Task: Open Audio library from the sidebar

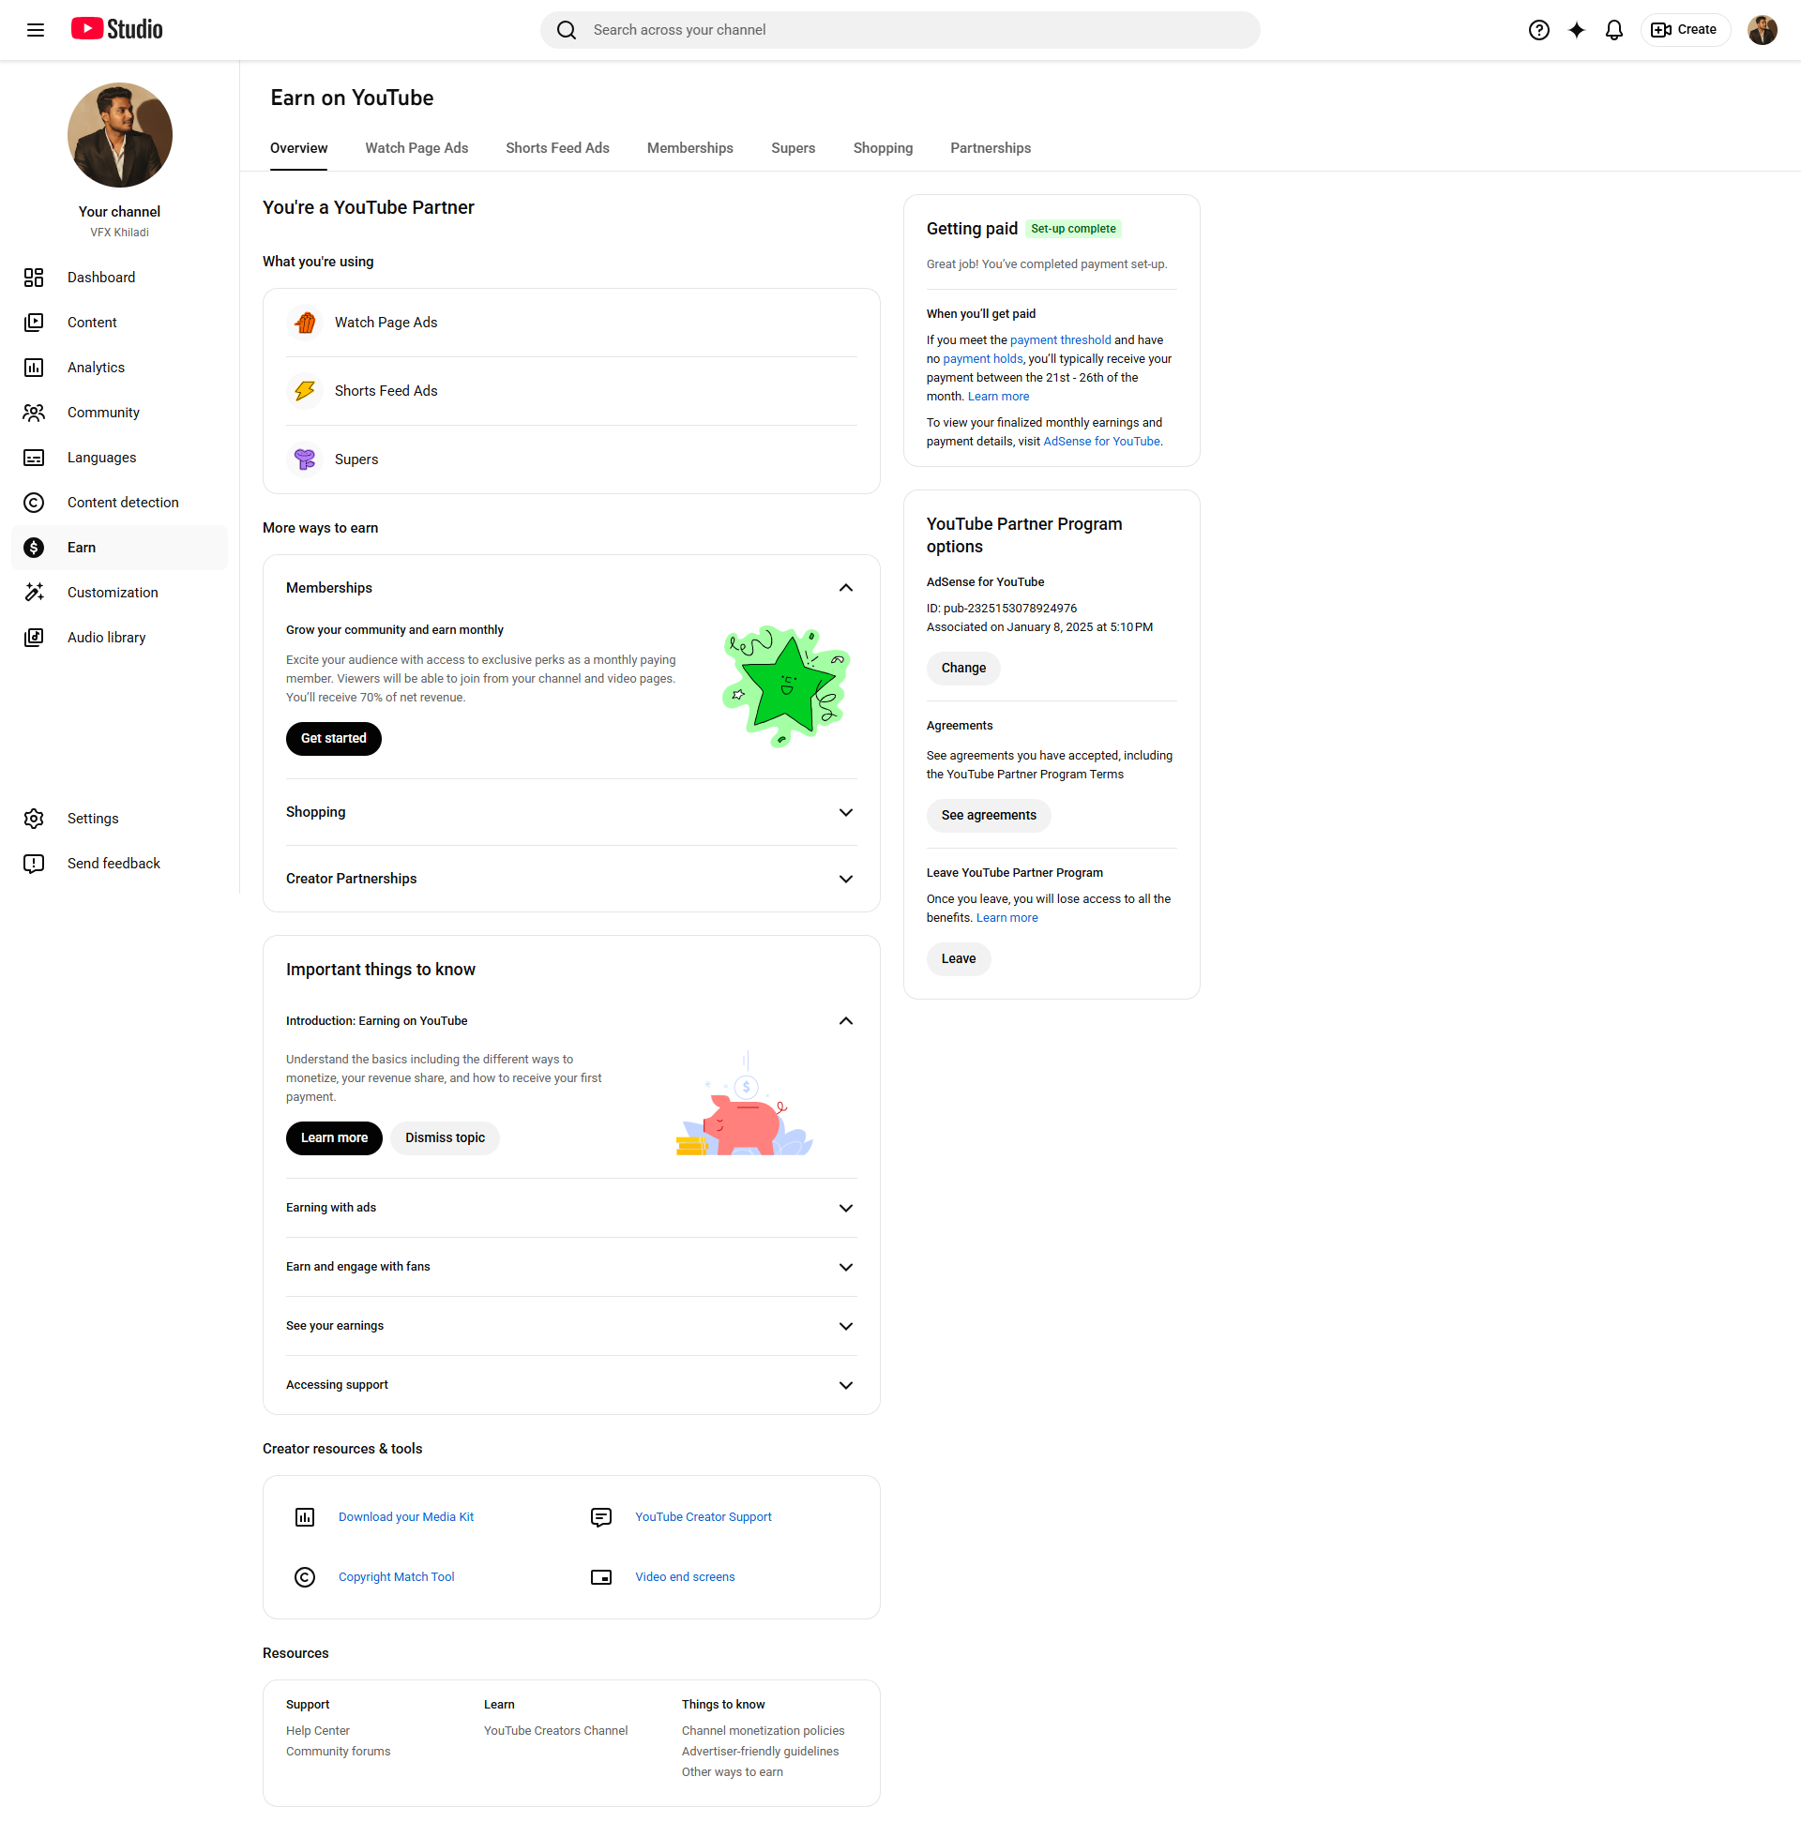Action: coord(106,639)
